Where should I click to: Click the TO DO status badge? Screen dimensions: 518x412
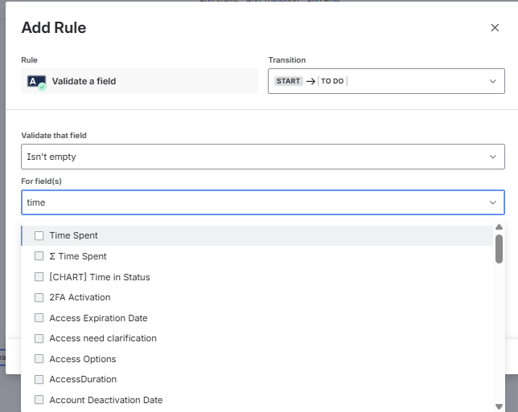332,81
